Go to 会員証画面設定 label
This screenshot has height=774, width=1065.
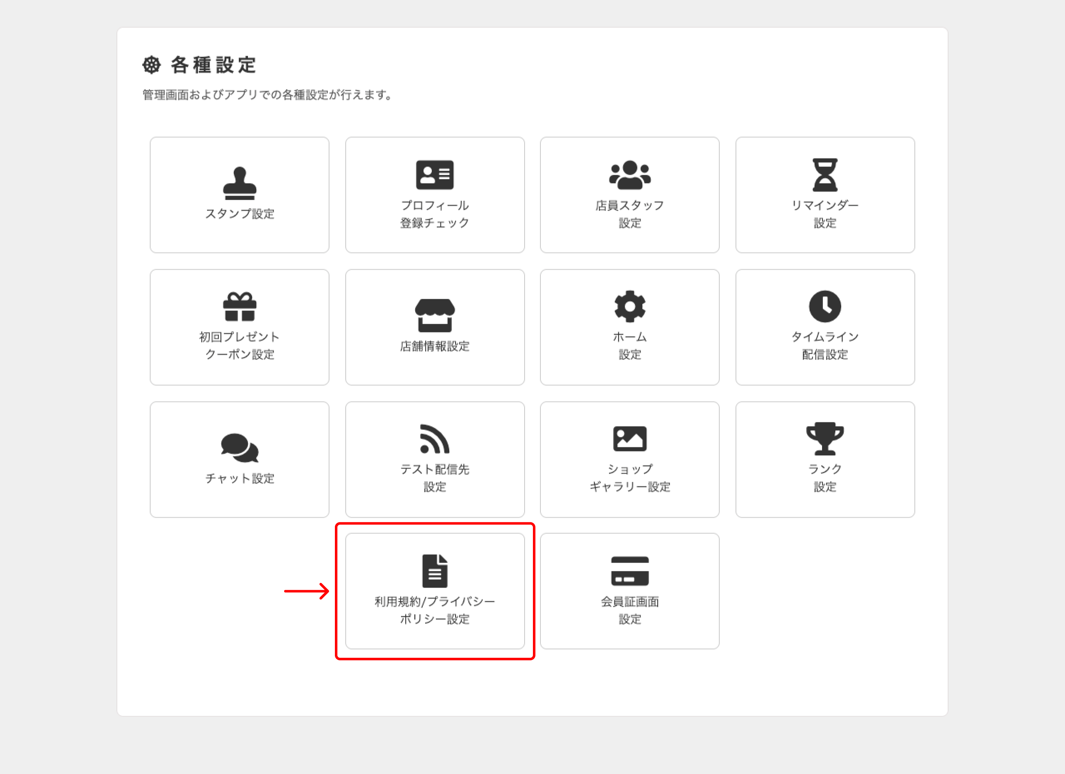tap(630, 610)
